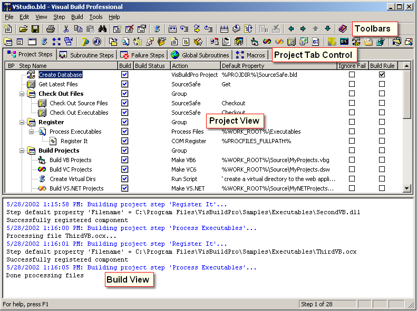Check Build Rule for Build VC Projects
417x311 pixels.
click(x=382, y=169)
